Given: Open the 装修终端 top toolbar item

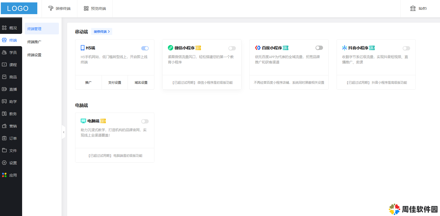Looking at the screenshot, I should point(59,9).
